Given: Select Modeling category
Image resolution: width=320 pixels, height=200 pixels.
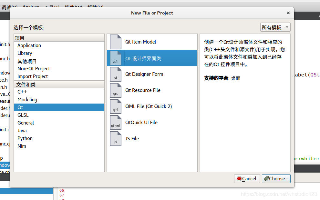Looking at the screenshot, I should pyautogui.click(x=59, y=100).
